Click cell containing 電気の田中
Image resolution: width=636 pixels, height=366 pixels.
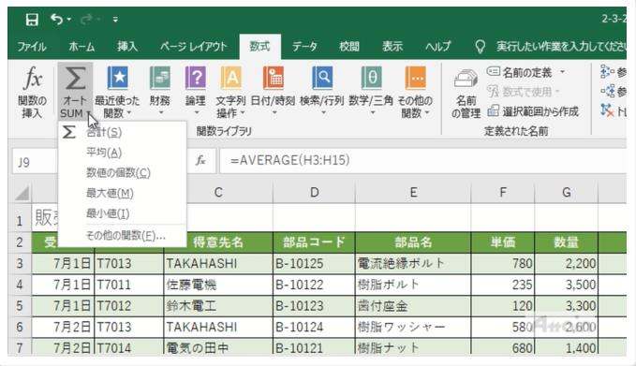[218, 347]
